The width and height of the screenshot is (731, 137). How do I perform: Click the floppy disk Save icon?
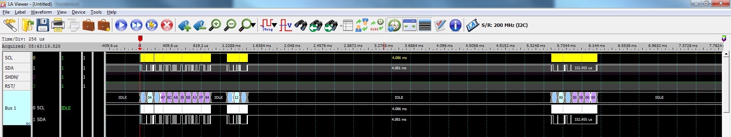click(x=43, y=25)
